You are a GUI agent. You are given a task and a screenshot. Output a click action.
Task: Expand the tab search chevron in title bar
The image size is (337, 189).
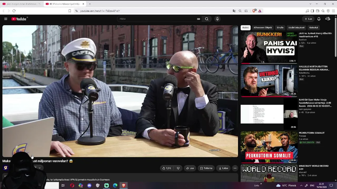click(x=310, y=4)
